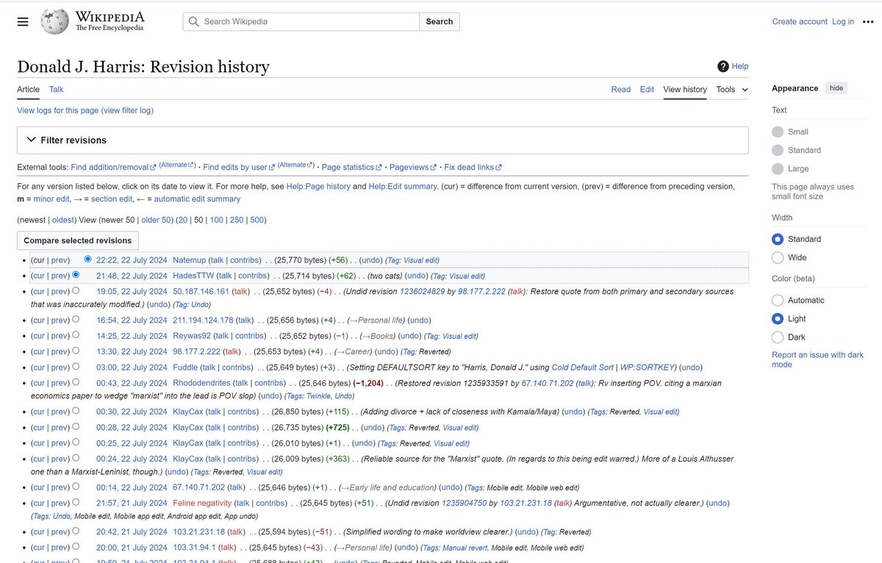Select the View history tab
882x563 pixels.
point(685,89)
